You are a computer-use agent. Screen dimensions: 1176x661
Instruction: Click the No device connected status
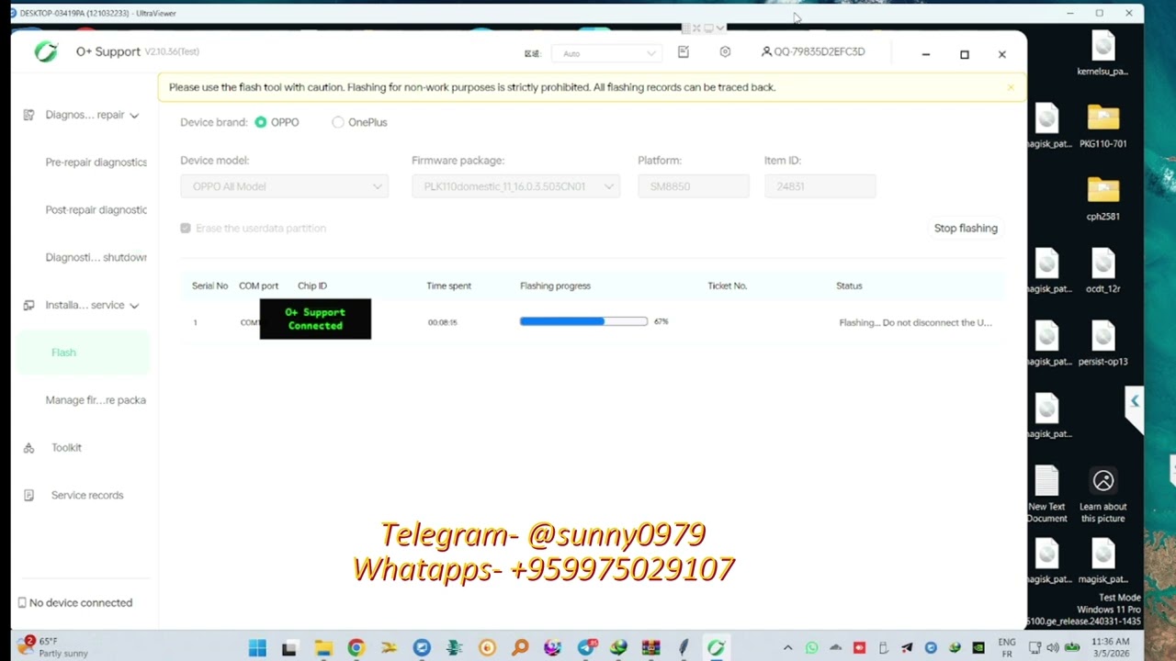(75, 603)
